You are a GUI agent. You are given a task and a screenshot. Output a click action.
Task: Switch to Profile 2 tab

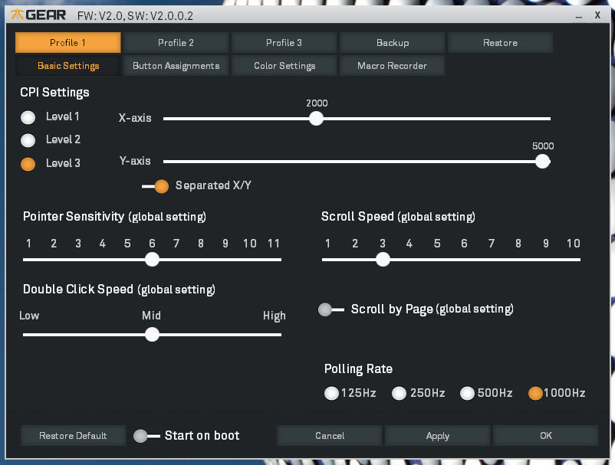click(x=176, y=43)
